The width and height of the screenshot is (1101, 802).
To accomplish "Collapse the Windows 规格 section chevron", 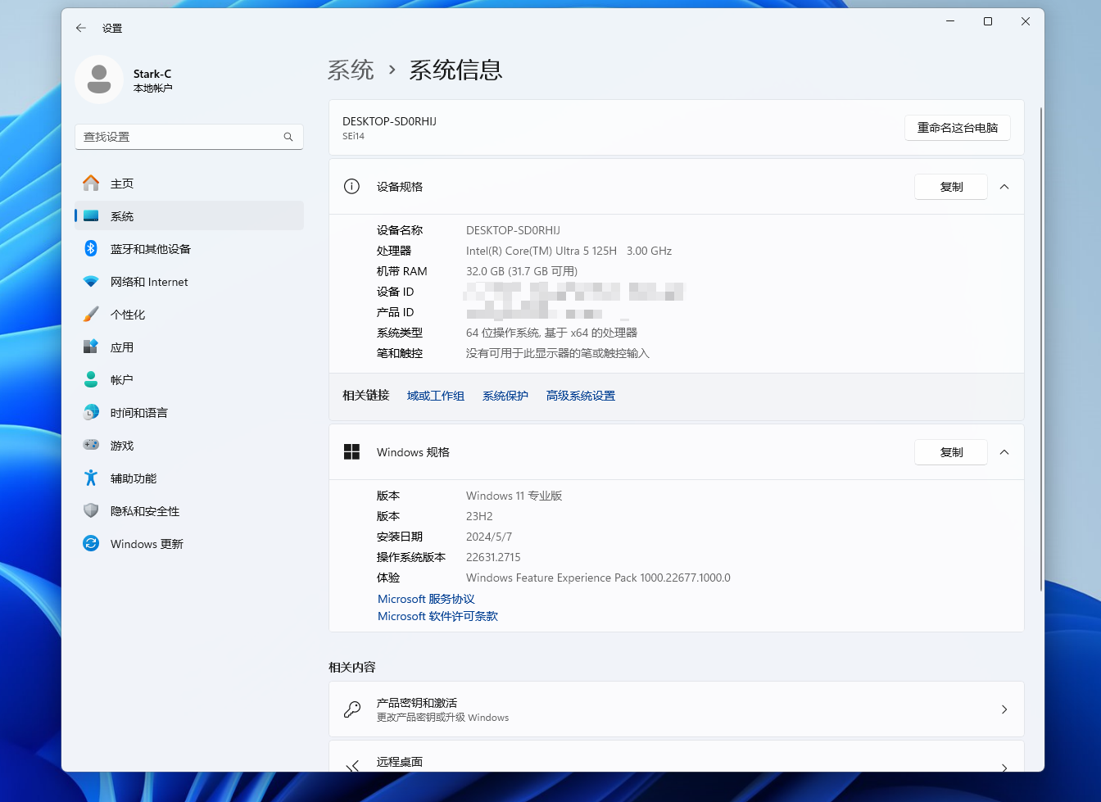I will (1004, 452).
